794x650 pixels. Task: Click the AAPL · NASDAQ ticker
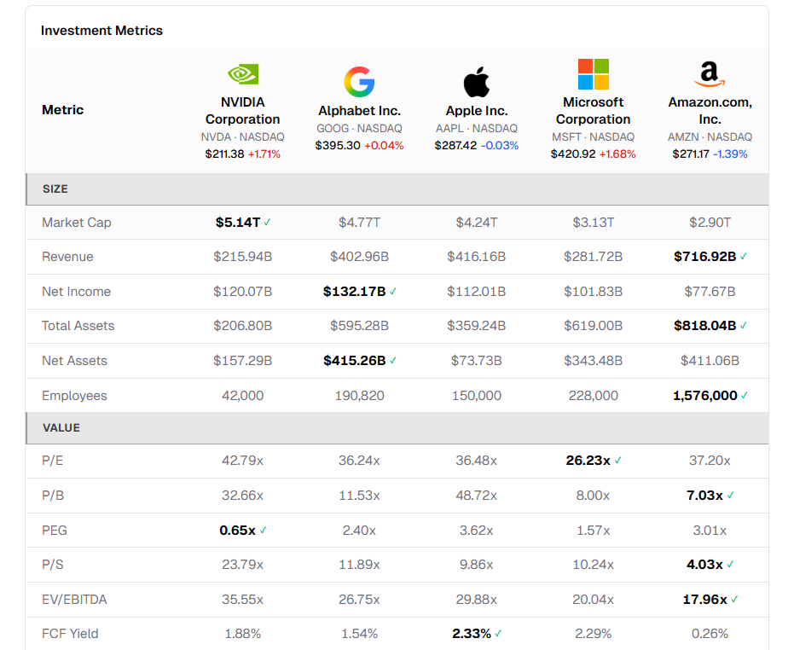(x=477, y=128)
